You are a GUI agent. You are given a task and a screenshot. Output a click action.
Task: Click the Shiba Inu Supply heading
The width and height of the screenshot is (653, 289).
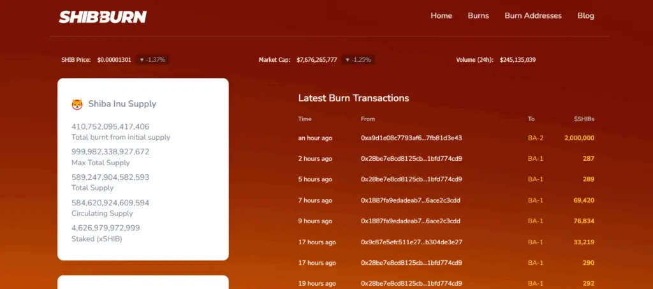pos(122,104)
